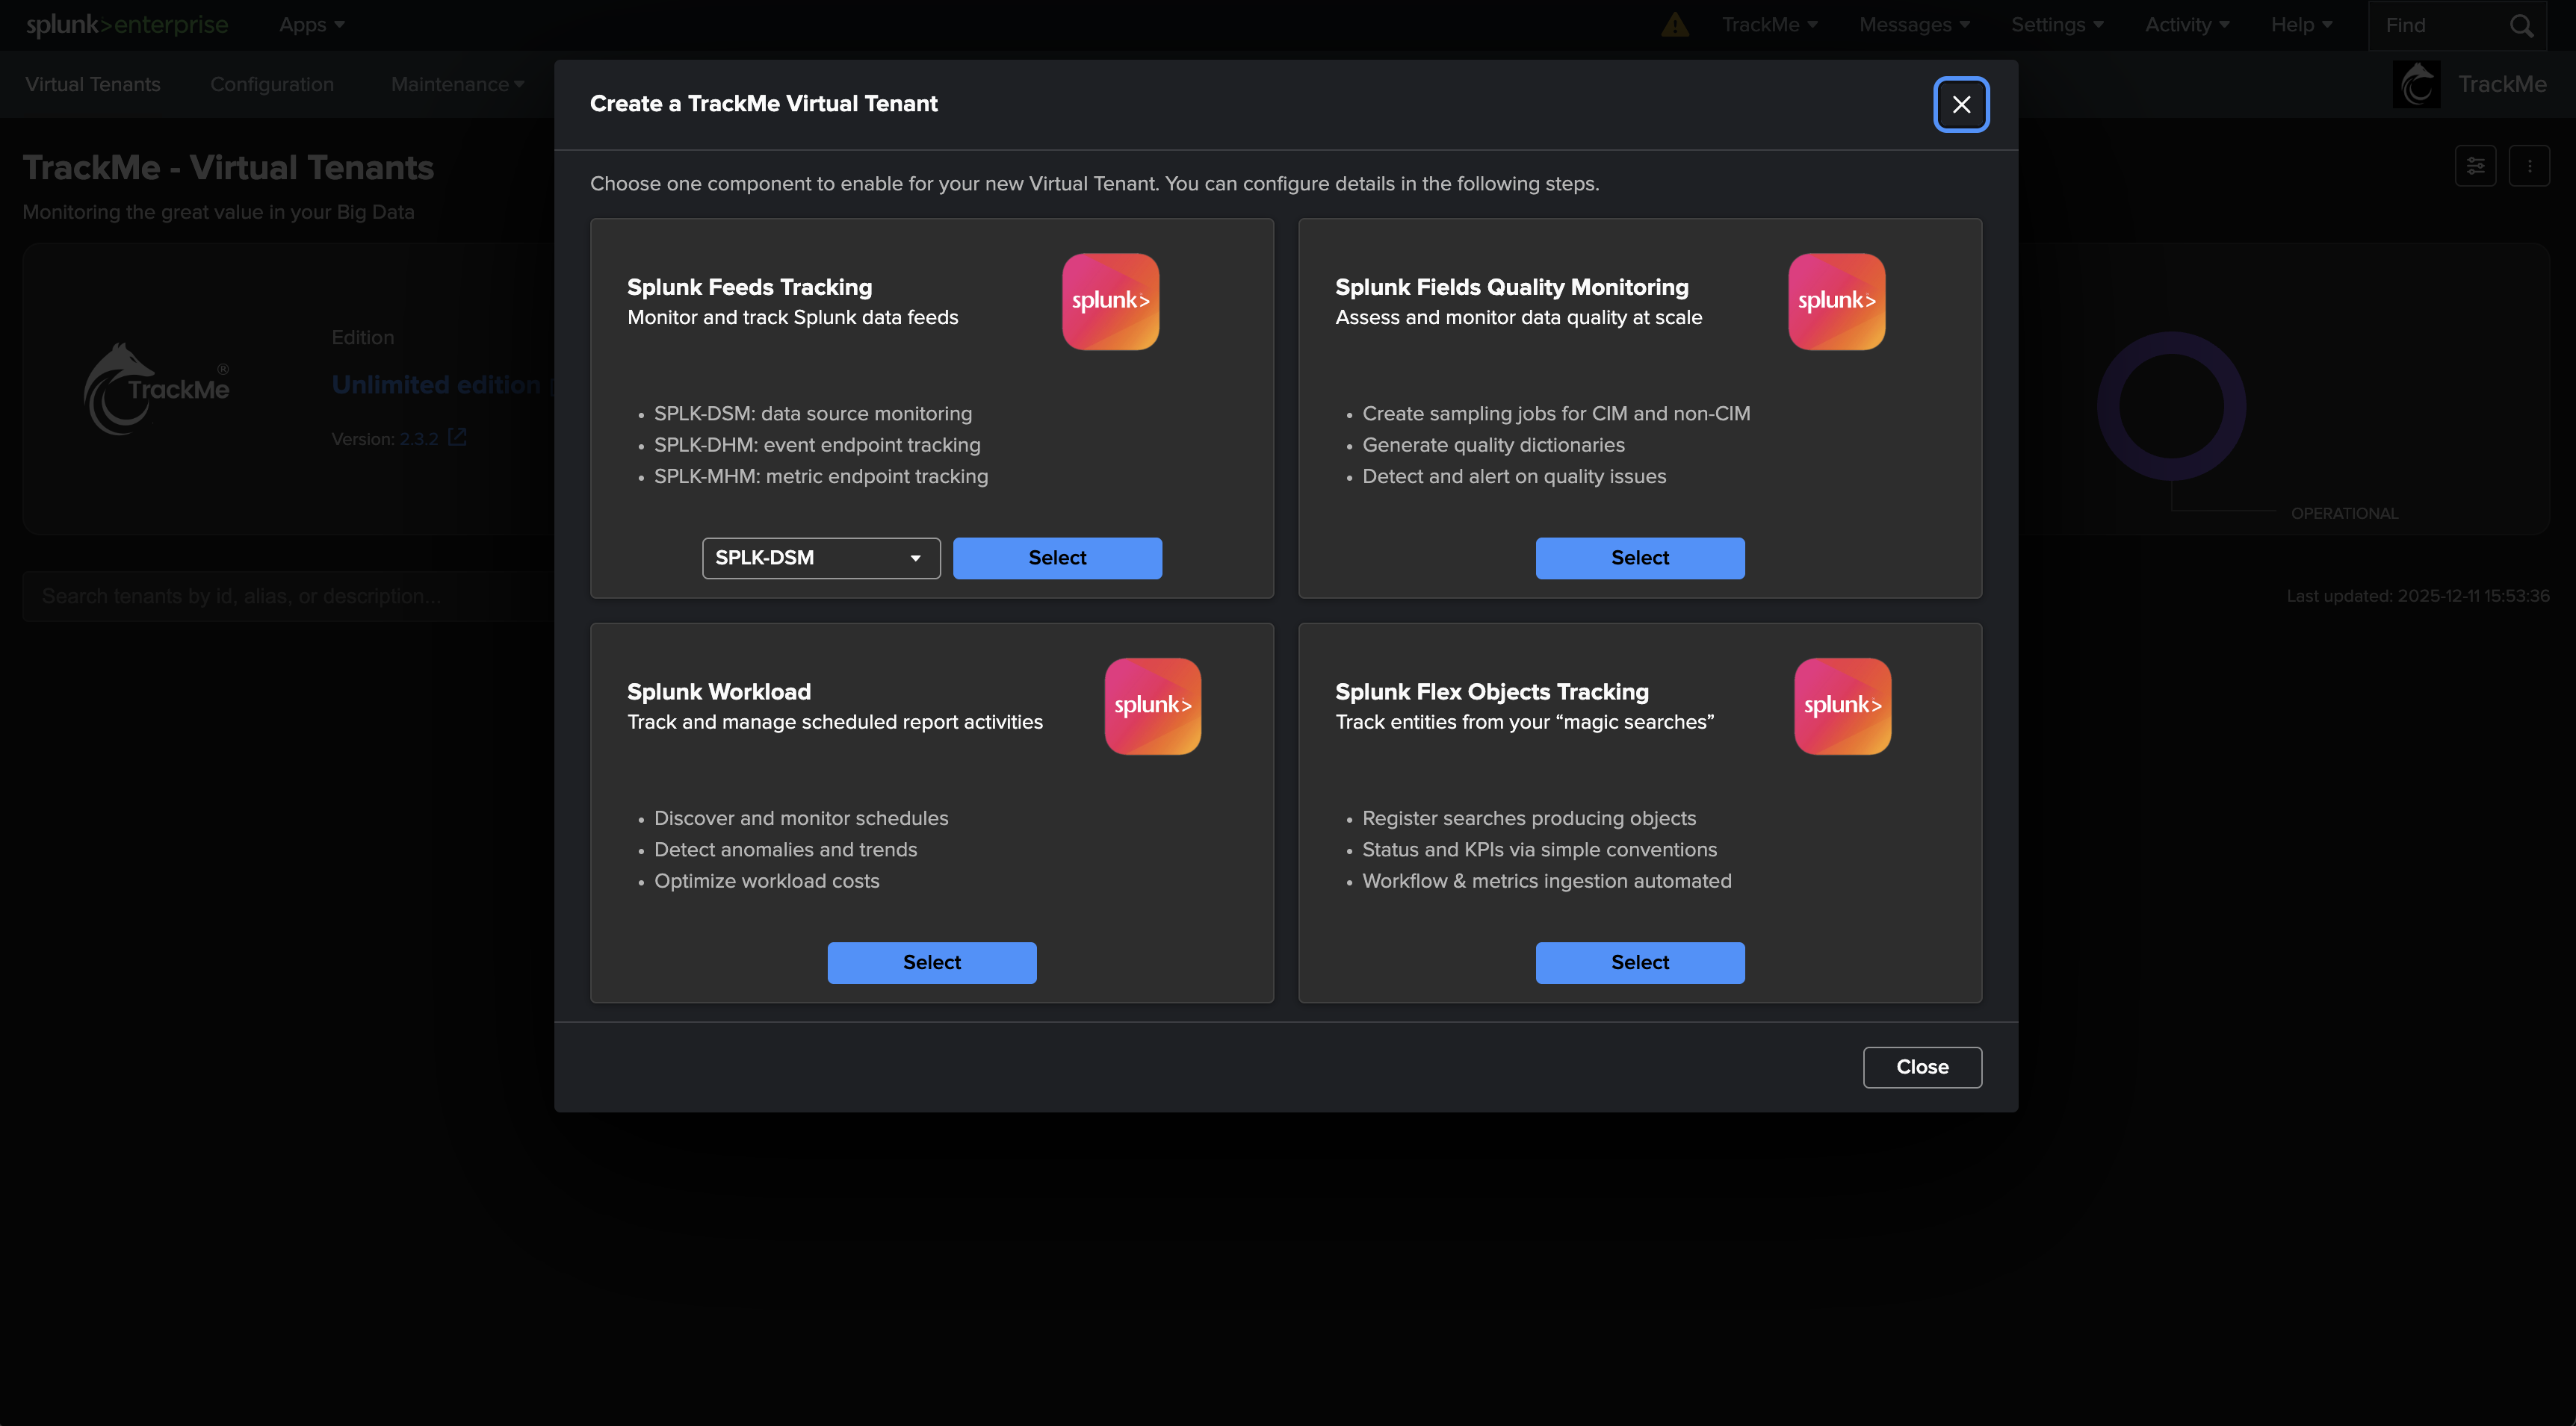Image resolution: width=2576 pixels, height=1426 pixels.
Task: Click the Splunk logo in Feeds Tracking card
Action: pyautogui.click(x=1110, y=301)
